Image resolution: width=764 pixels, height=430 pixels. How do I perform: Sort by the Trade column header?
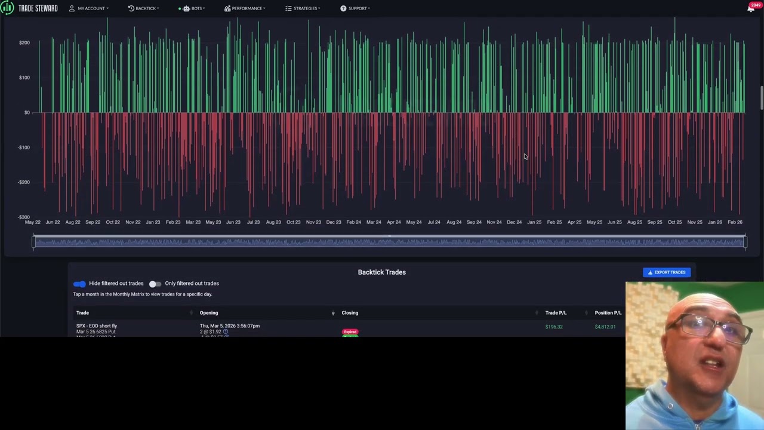82,313
